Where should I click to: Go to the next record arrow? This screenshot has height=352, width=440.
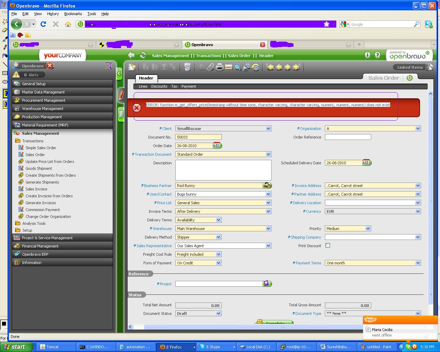[x=288, y=67]
